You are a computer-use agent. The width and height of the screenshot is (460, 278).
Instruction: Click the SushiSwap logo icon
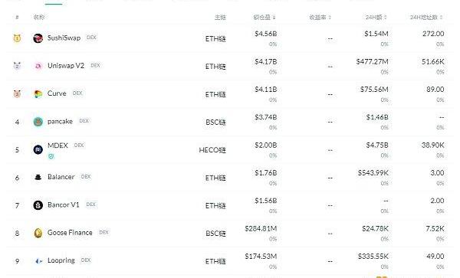pyautogui.click(x=38, y=38)
